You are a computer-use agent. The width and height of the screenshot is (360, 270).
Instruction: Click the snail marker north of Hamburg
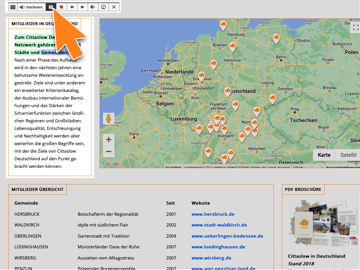click(223, 25)
